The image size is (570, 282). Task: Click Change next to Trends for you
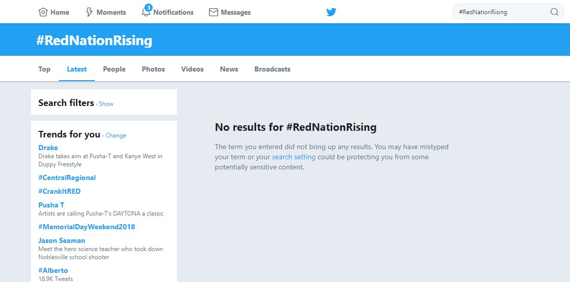tap(116, 135)
